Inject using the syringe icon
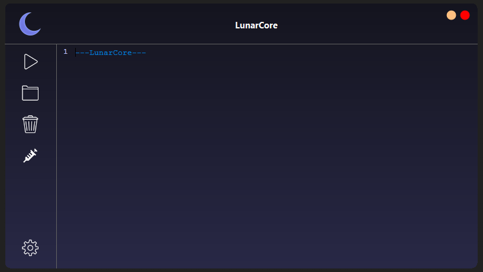The image size is (483, 272). (x=30, y=156)
